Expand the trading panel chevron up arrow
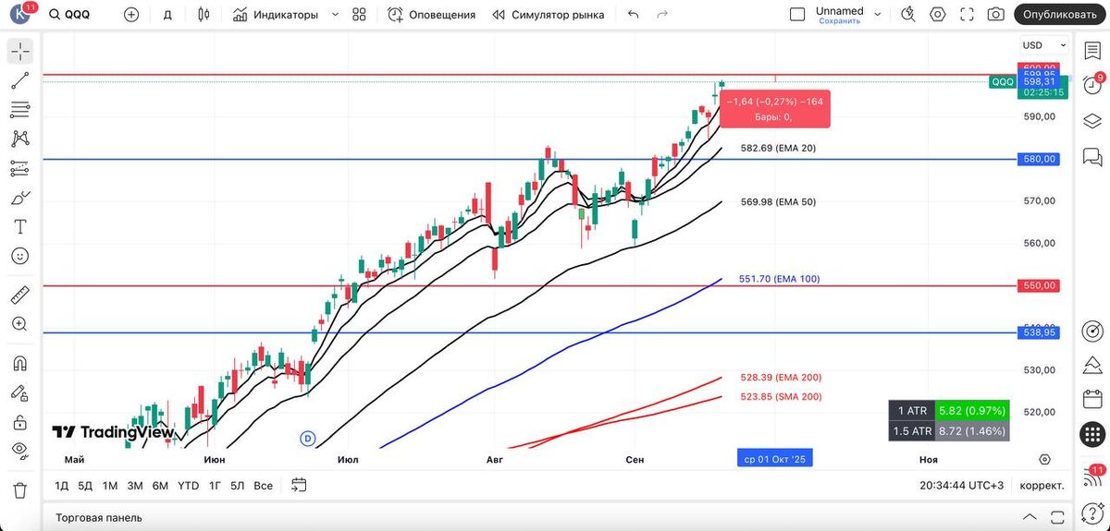 [x=1030, y=516]
